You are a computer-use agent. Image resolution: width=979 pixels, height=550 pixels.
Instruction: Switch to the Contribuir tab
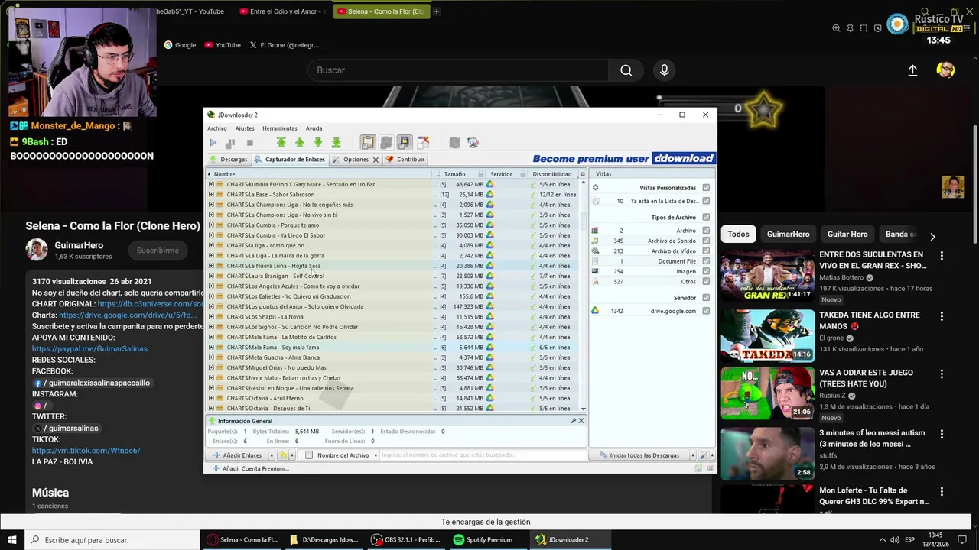click(x=405, y=160)
